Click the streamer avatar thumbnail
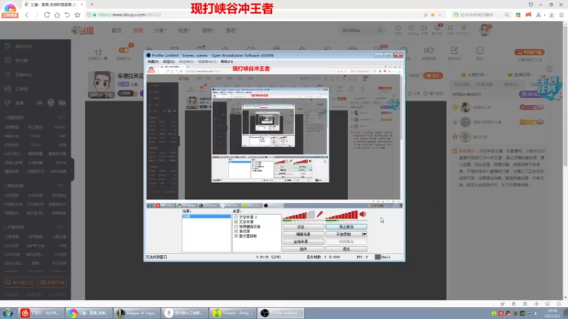This screenshot has height=319, width=568. (101, 84)
